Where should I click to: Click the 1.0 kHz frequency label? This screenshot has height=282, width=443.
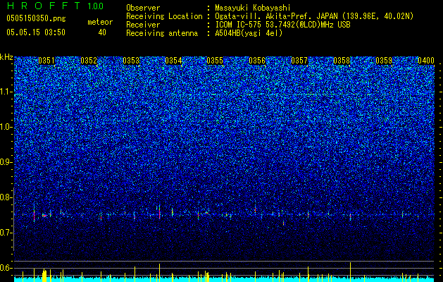[6, 128]
